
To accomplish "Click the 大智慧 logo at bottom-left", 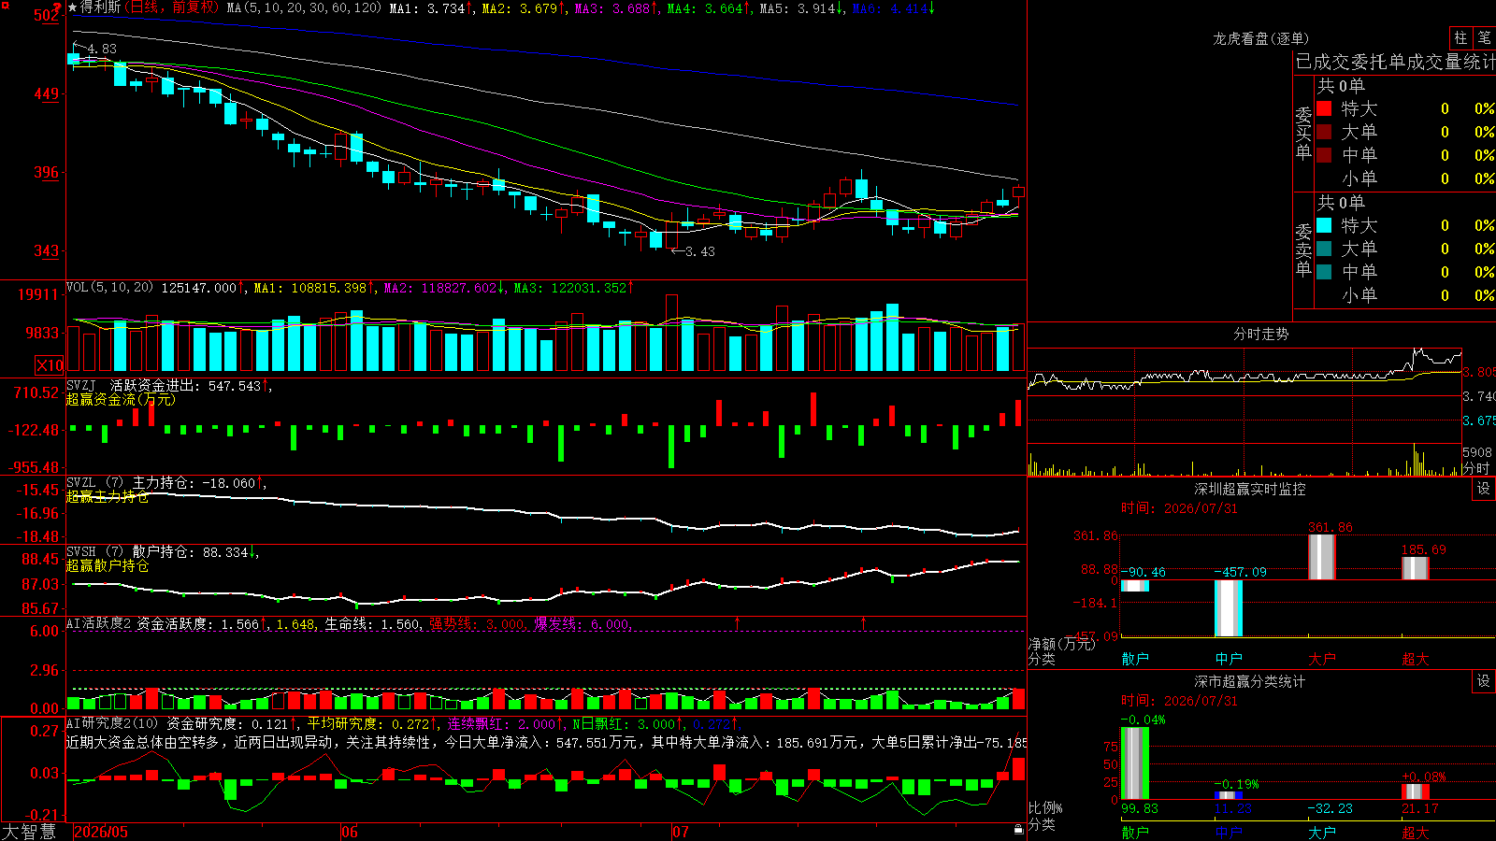I will tap(29, 831).
